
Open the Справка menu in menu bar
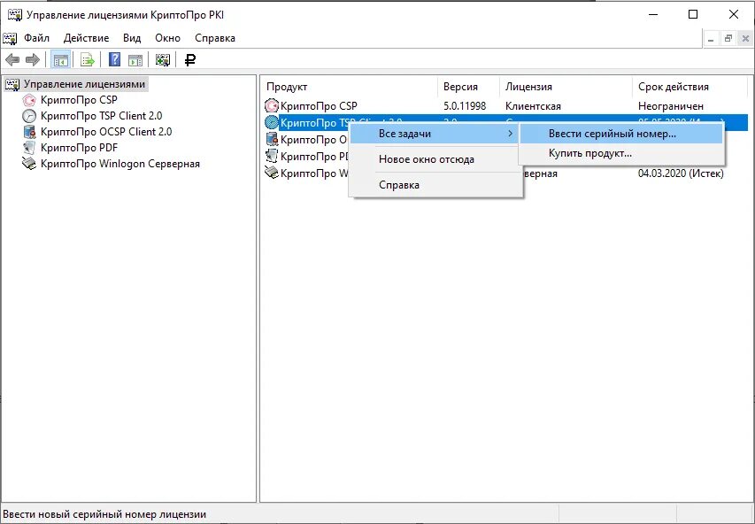click(215, 38)
